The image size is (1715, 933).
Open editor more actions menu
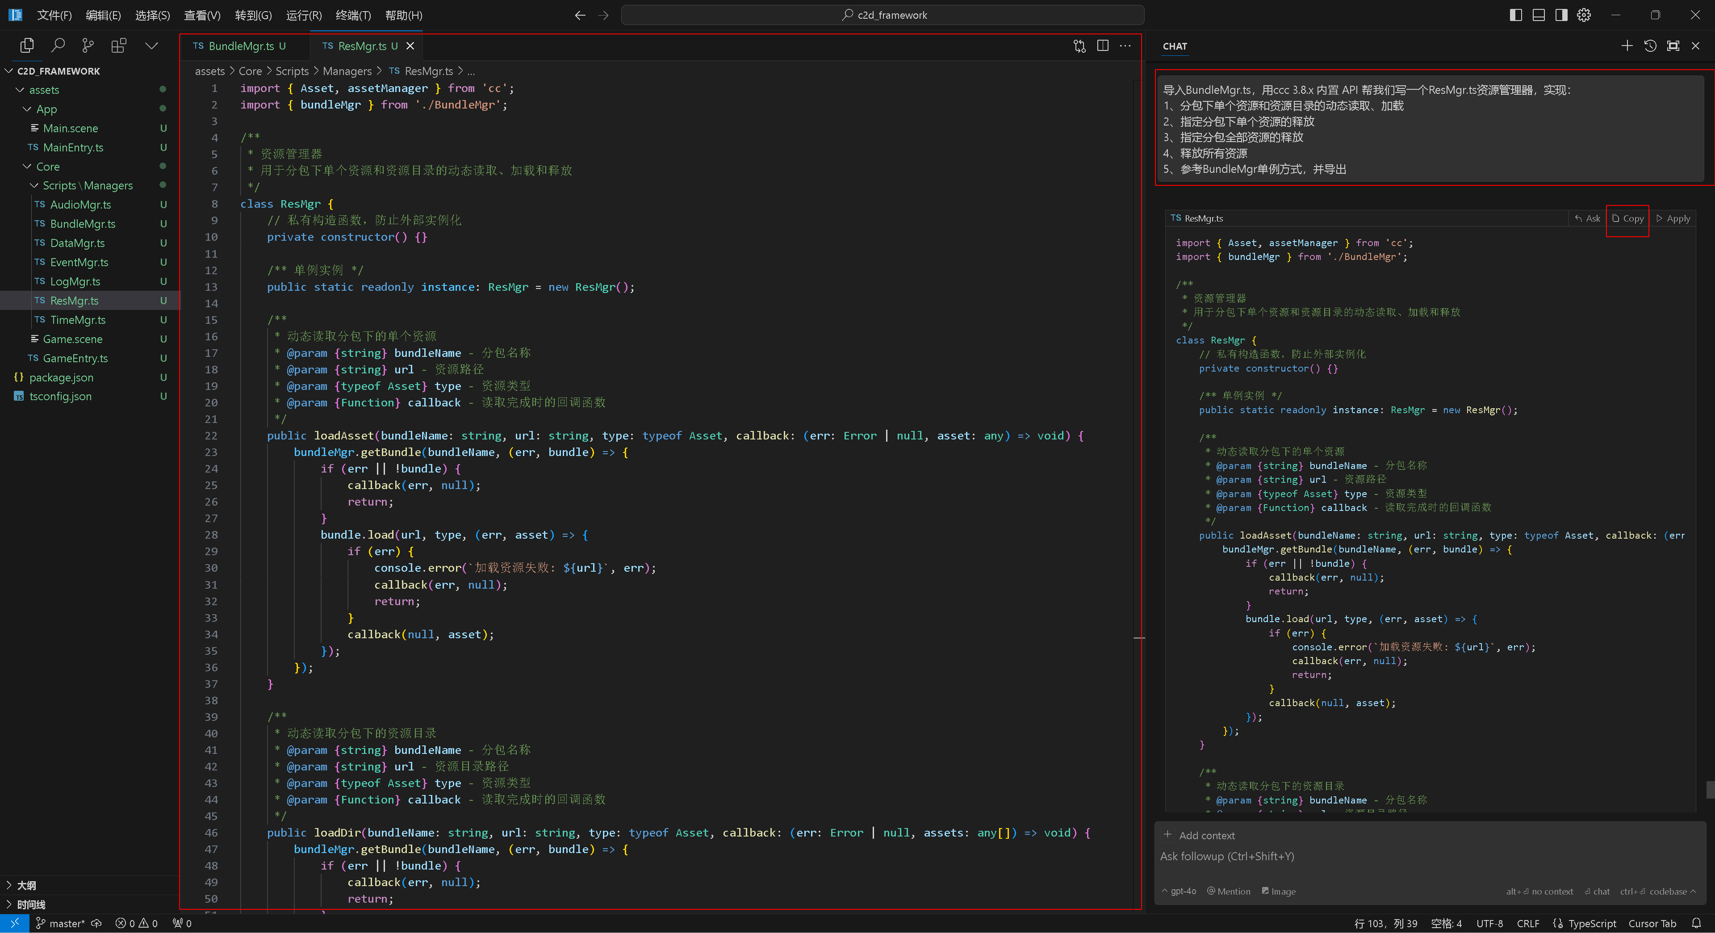(x=1125, y=46)
